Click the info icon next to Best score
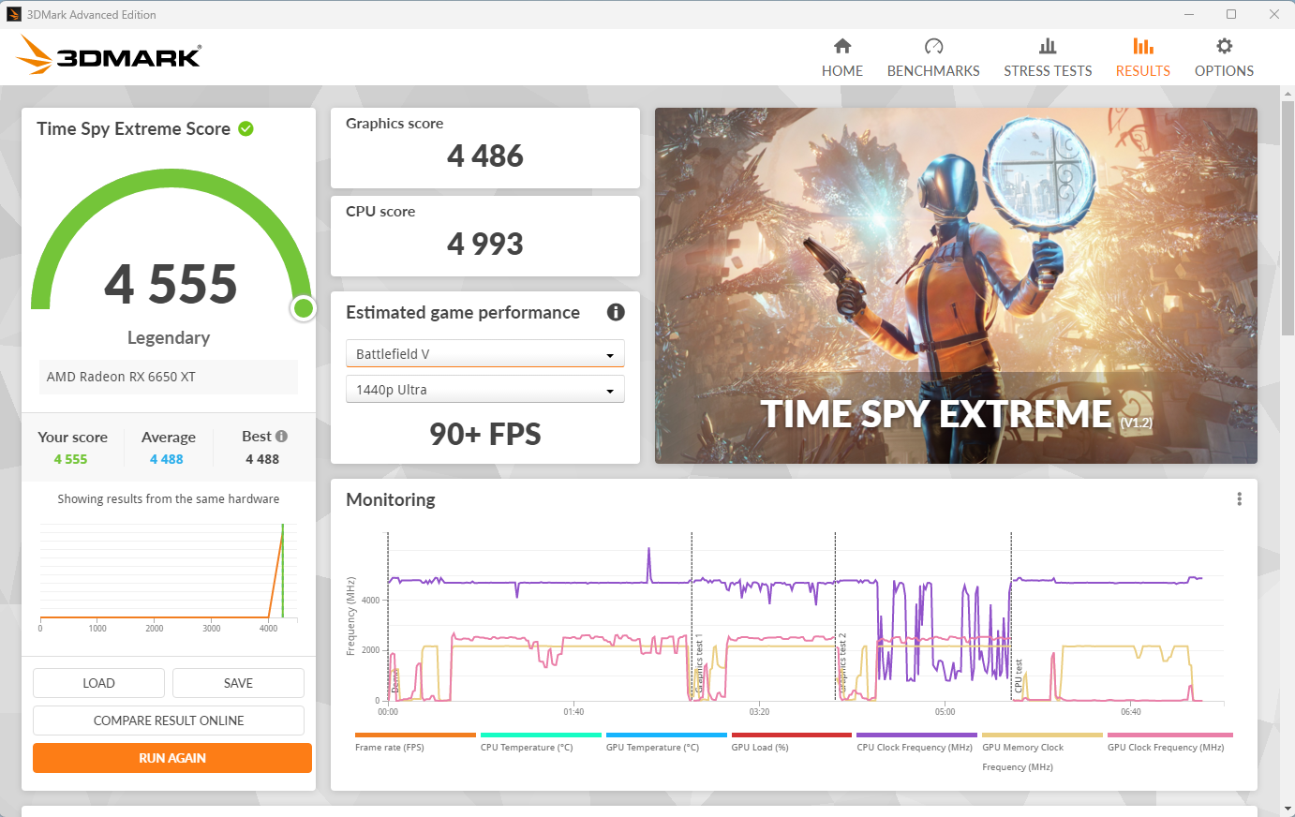The height and width of the screenshot is (817, 1295). click(282, 437)
